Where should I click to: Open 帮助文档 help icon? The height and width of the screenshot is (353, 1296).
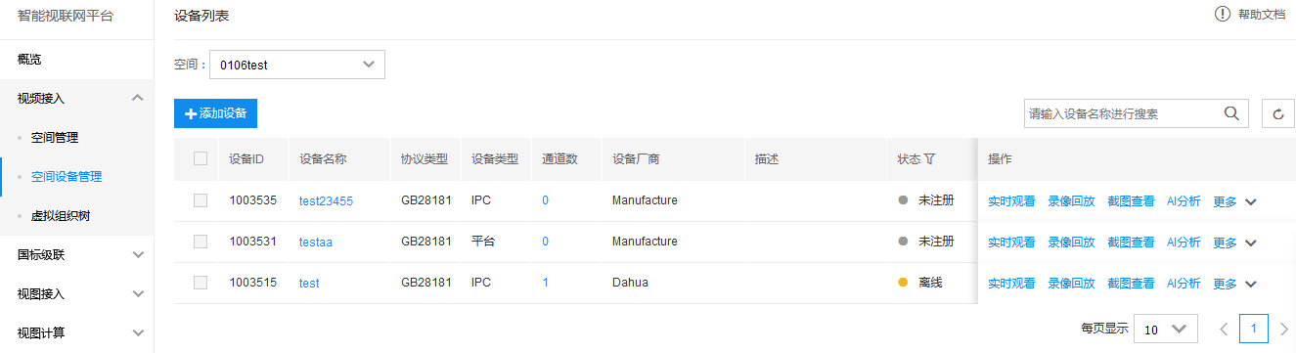(x=1222, y=14)
